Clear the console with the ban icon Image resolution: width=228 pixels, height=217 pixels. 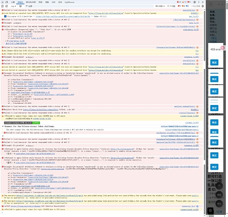click(7, 6)
